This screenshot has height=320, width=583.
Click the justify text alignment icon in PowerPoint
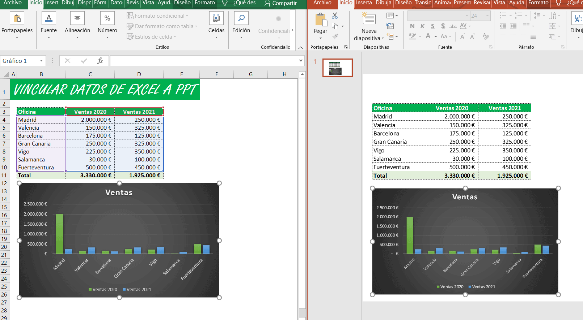coord(533,36)
